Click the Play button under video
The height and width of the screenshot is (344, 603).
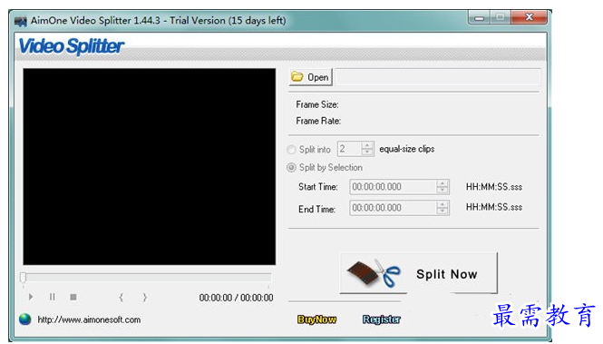pos(31,297)
